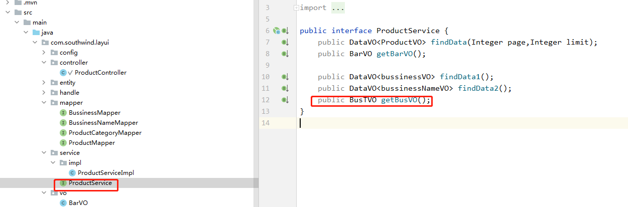
Task: Select the entity package icon
Action: tap(54, 83)
